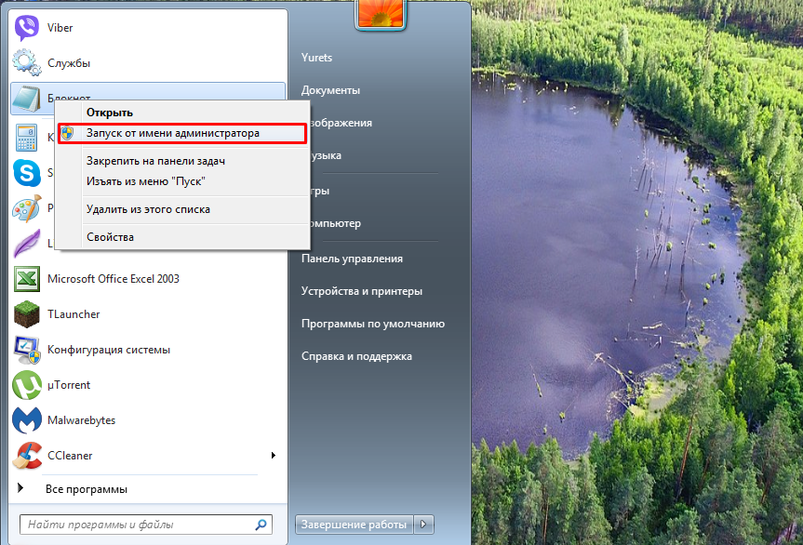The width and height of the screenshot is (803, 545).
Task: Launch the µTorrent icon
Action: 27,385
